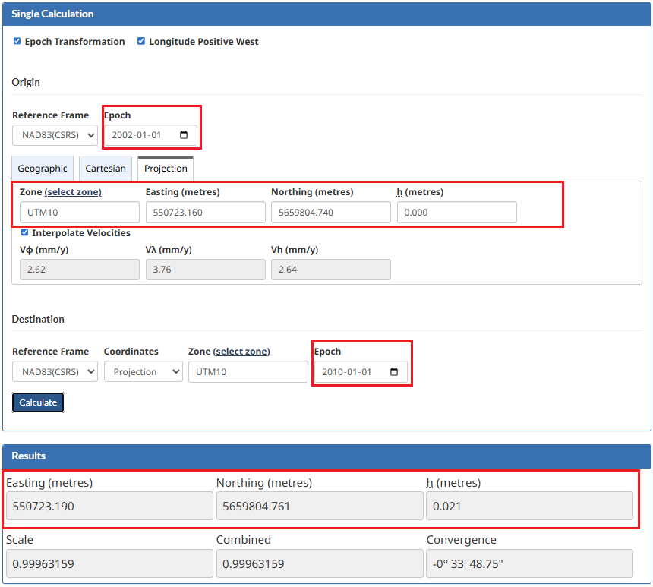Click the Northing (metres) input field
Image resolution: width=653 pixels, height=587 pixels.
330,213
